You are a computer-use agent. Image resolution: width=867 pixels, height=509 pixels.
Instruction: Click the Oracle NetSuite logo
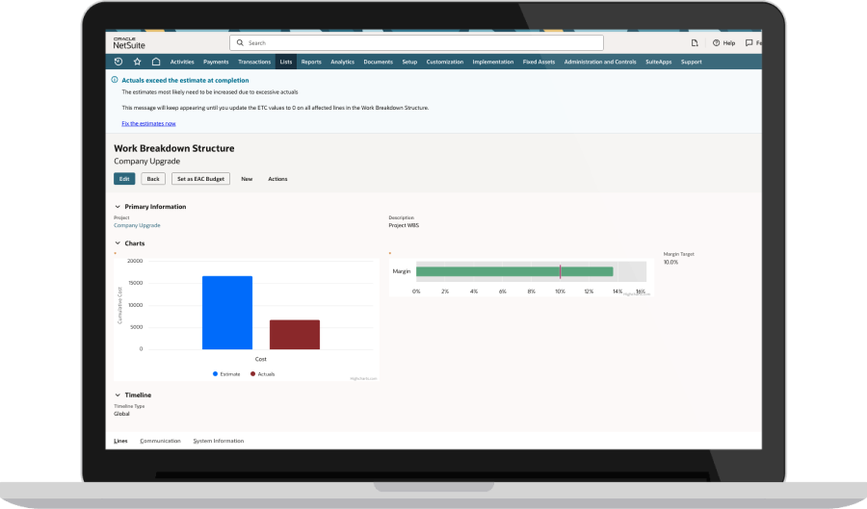(128, 42)
